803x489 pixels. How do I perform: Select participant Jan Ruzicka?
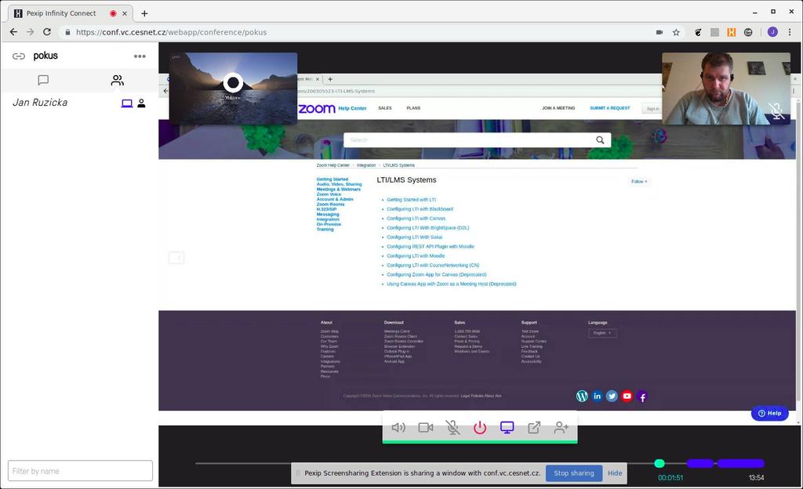pos(40,103)
